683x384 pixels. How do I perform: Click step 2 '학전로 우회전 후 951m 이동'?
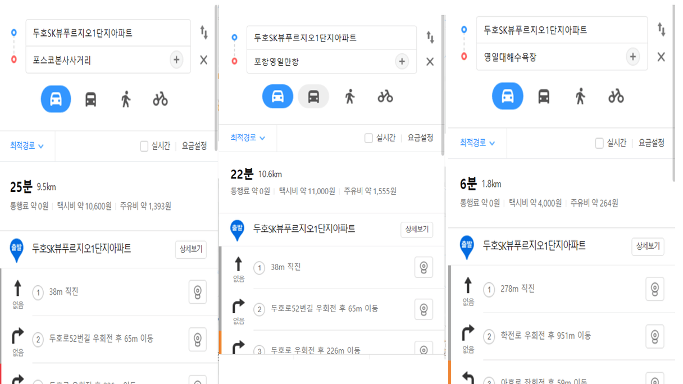[545, 336]
